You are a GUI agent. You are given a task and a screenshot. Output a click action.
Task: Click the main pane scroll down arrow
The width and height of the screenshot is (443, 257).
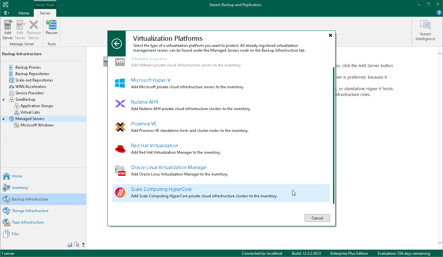440,243
